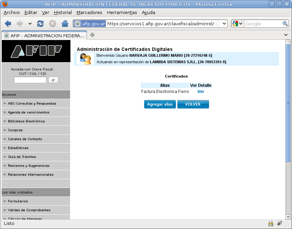
Task: Maximize the Firefox window
Action: pyautogui.click(x=279, y=4)
